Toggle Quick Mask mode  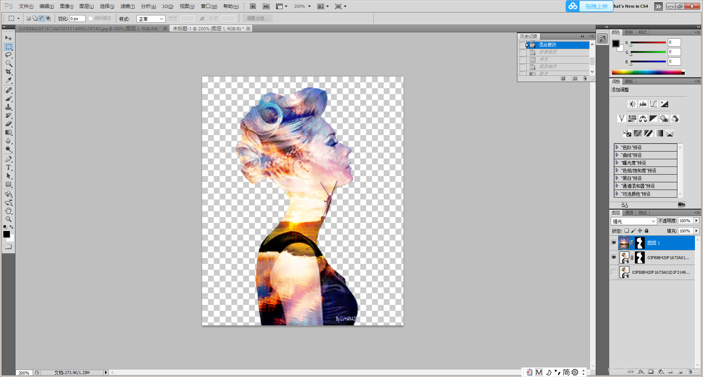point(8,247)
